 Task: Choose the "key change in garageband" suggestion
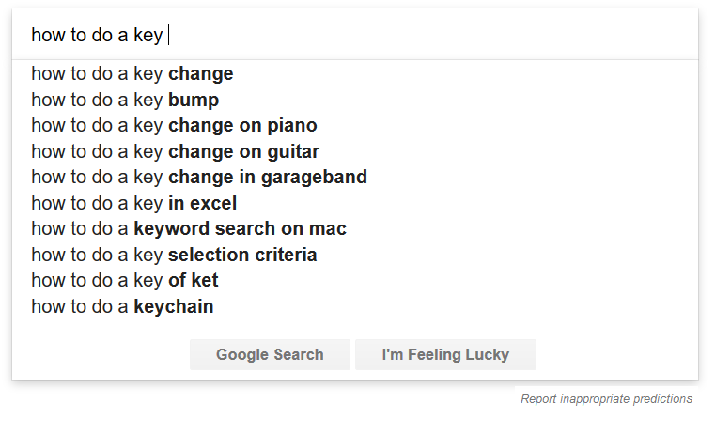[x=198, y=178]
